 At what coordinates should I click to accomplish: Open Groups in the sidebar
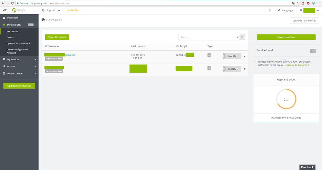point(10,37)
